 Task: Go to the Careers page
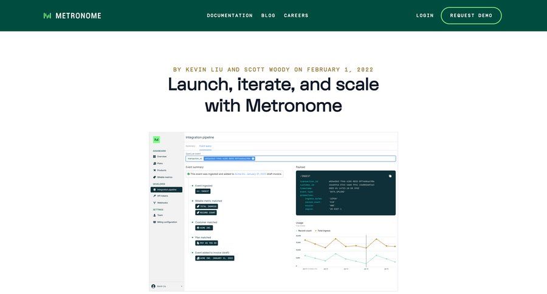[x=296, y=16]
